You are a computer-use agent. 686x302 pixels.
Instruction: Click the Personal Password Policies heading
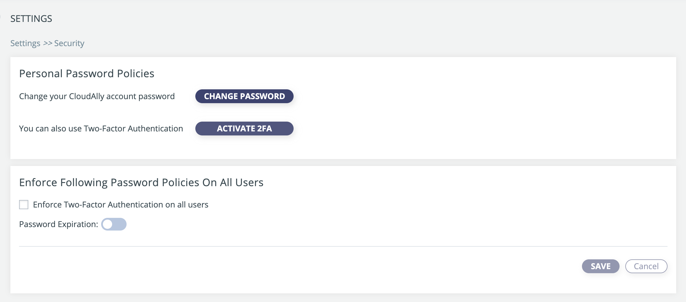(x=87, y=73)
